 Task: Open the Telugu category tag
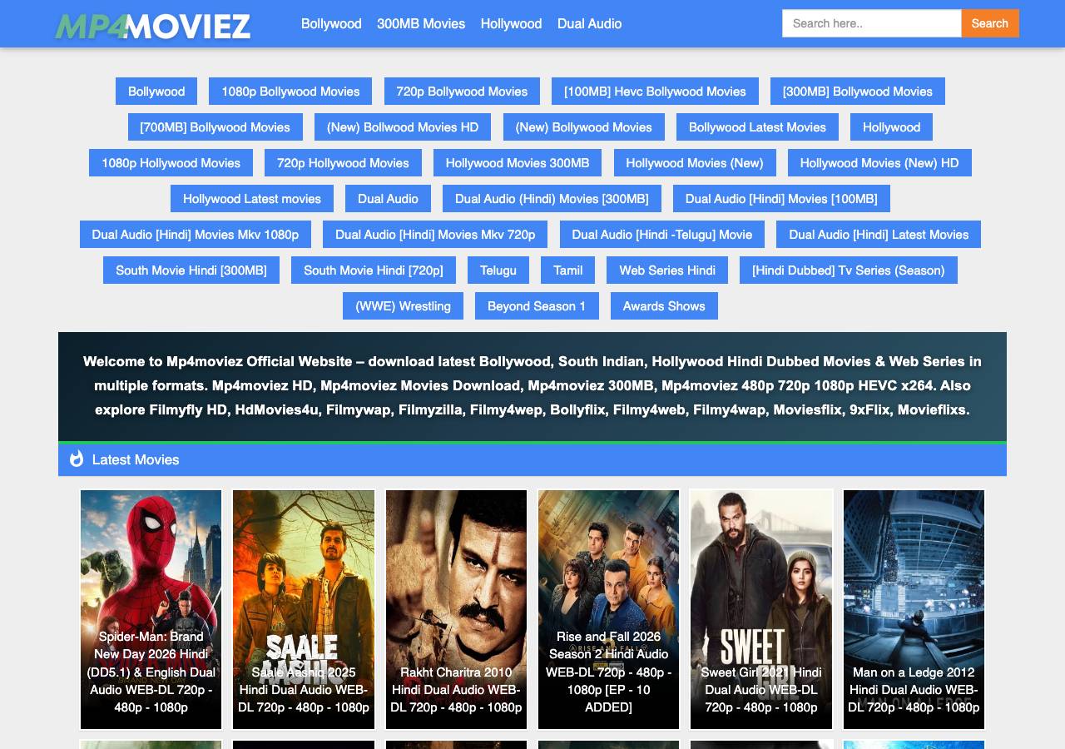[x=498, y=270]
